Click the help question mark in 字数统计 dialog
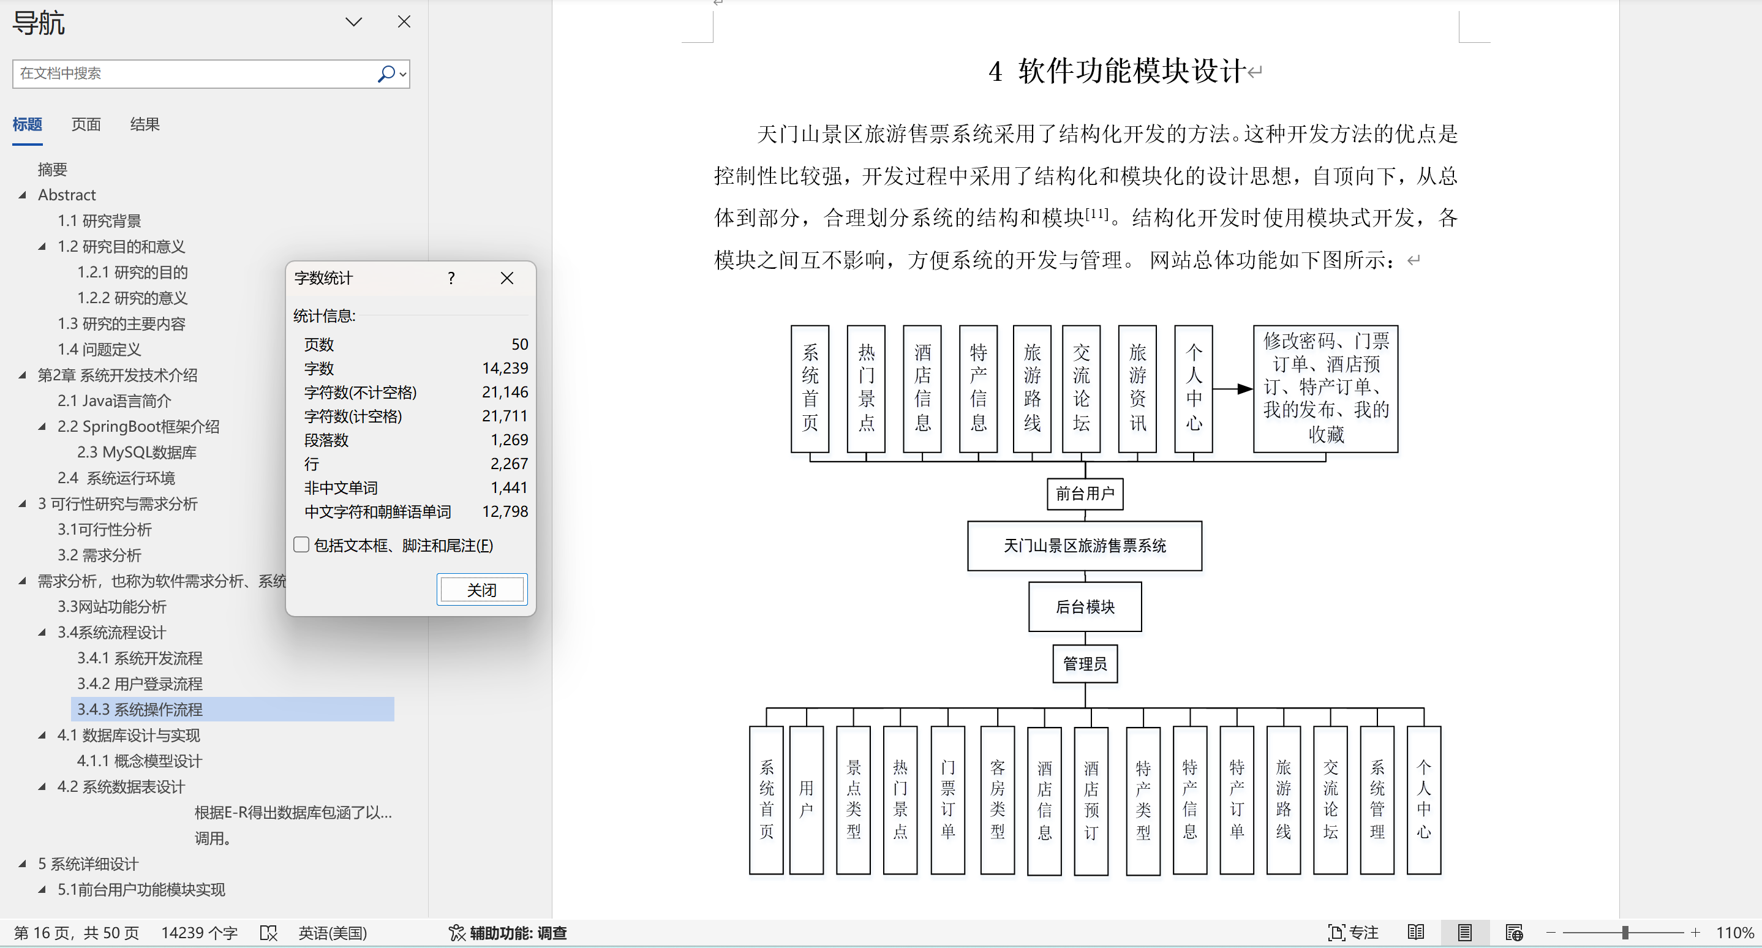Screen dimensions: 1762x948 [x=451, y=277]
